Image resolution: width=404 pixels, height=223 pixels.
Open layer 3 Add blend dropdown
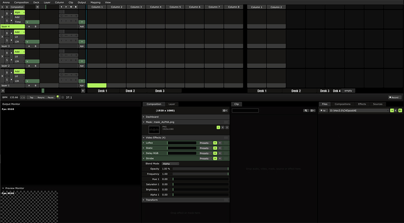tap(19, 32)
